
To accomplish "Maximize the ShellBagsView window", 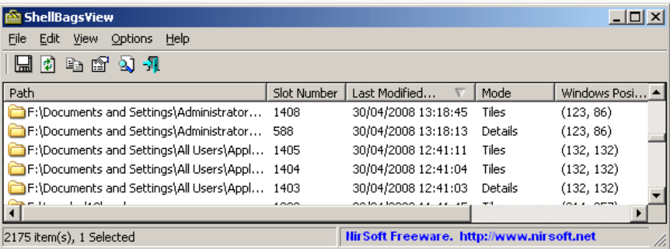I will coord(635,17).
